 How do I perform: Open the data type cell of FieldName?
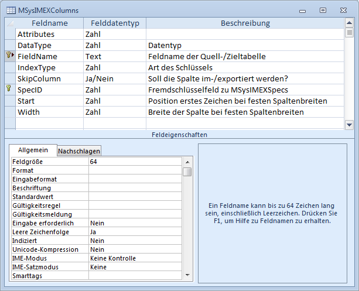click(114, 57)
